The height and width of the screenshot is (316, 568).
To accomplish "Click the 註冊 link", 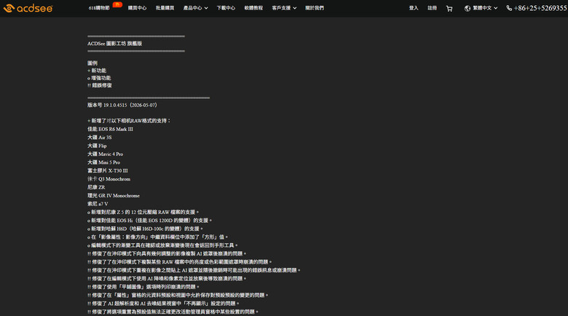I will coord(432,8).
